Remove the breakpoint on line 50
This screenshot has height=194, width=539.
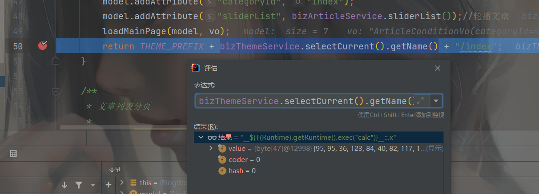43,45
